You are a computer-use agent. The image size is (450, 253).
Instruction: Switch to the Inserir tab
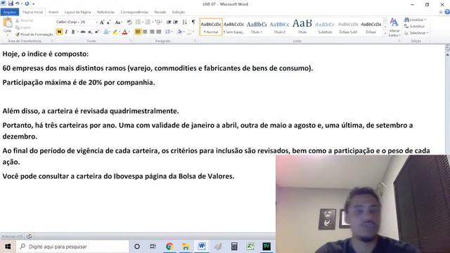tap(53, 12)
